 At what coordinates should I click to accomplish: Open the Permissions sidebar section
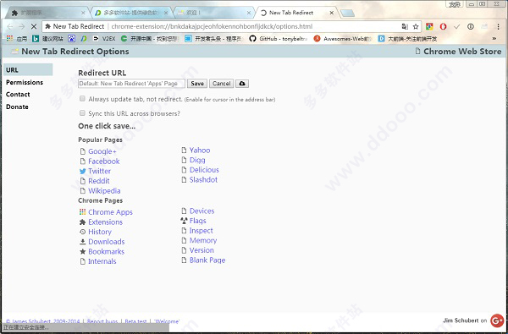pos(25,82)
